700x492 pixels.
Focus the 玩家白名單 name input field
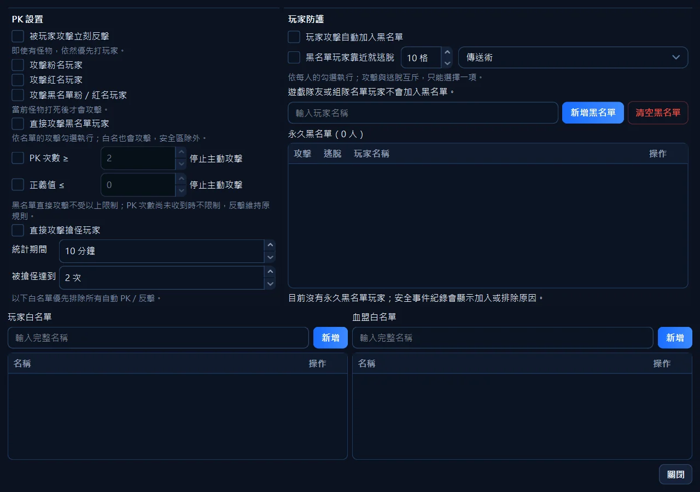tap(159, 338)
